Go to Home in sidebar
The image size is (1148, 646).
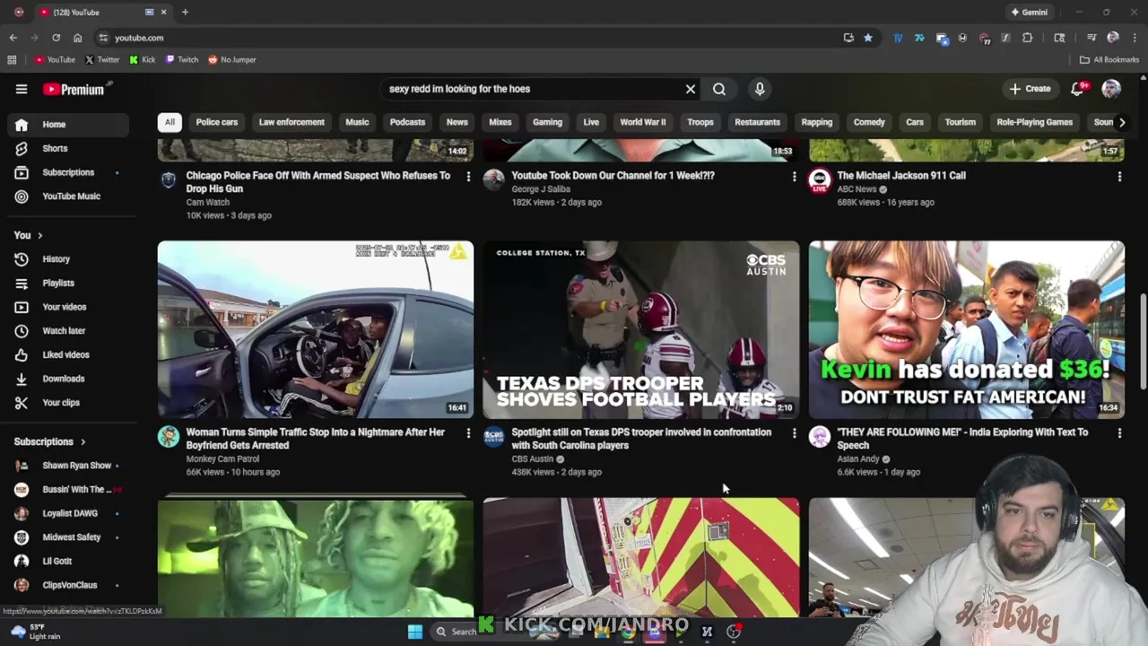click(70, 125)
